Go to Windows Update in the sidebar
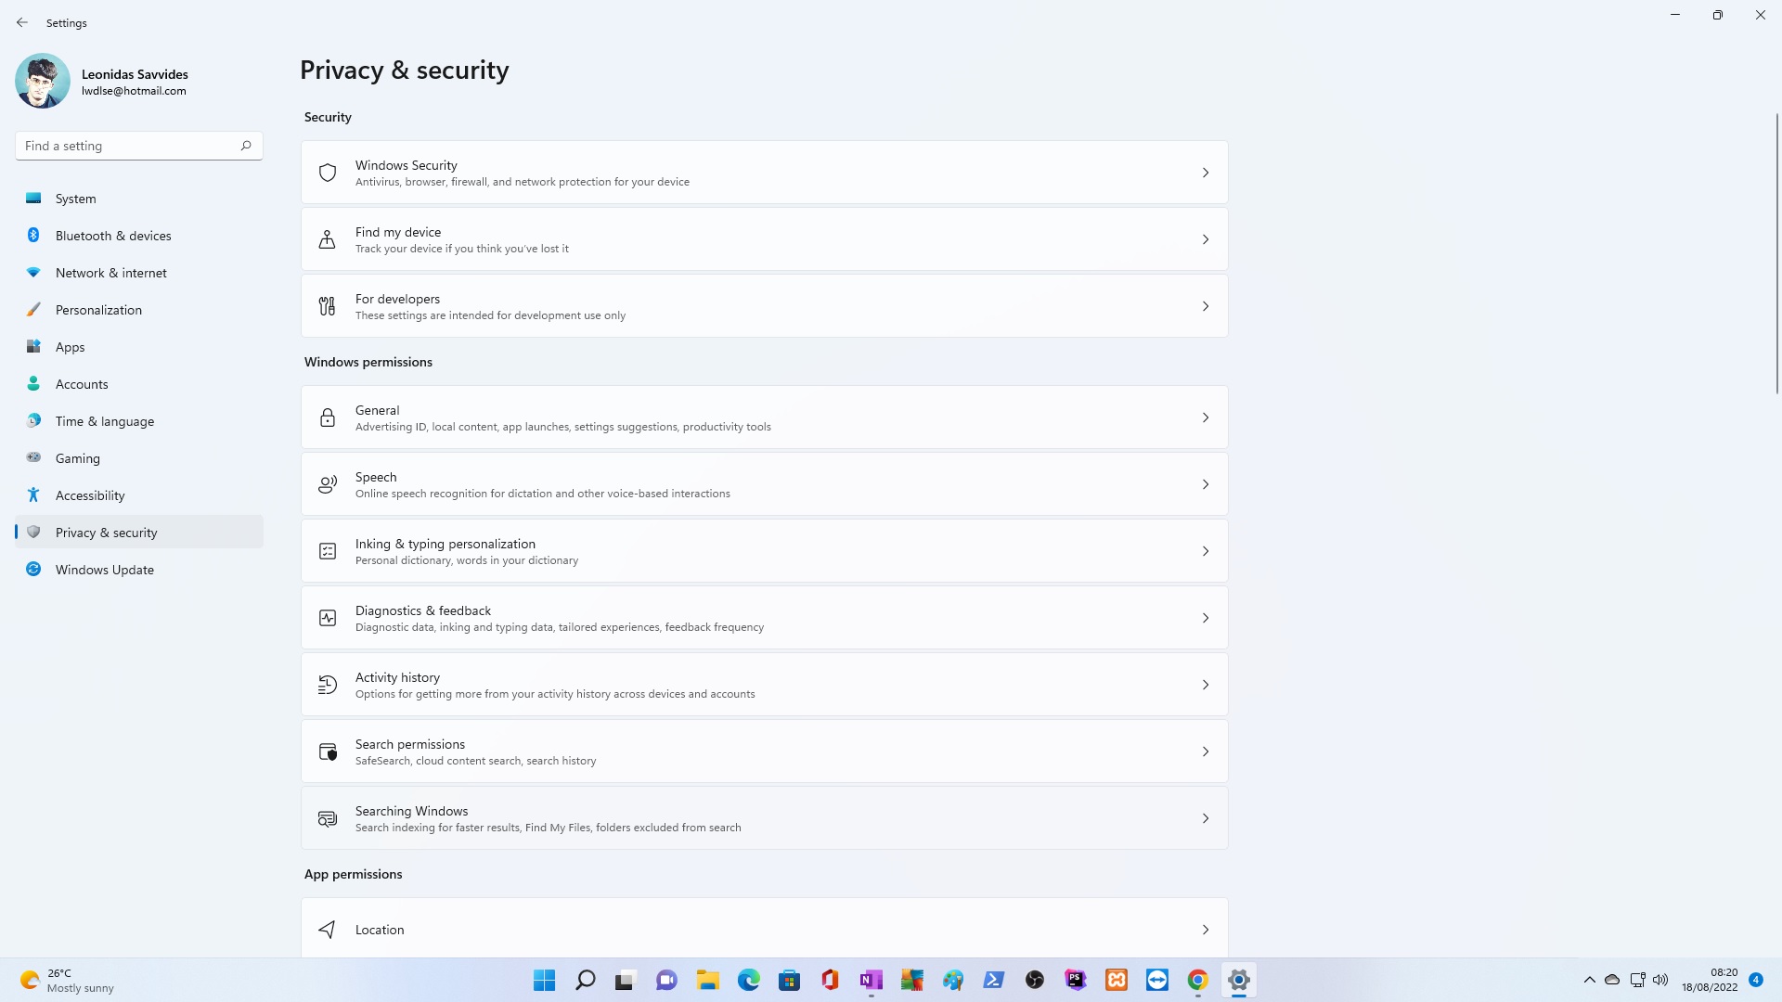1782x1002 pixels. (139, 570)
